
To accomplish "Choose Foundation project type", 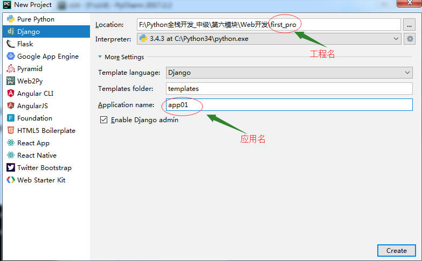I will tap(46, 118).
